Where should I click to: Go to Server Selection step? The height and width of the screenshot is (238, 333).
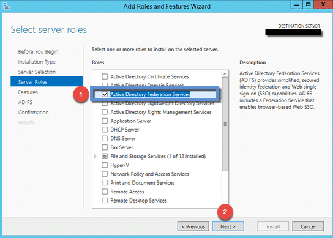(37, 72)
